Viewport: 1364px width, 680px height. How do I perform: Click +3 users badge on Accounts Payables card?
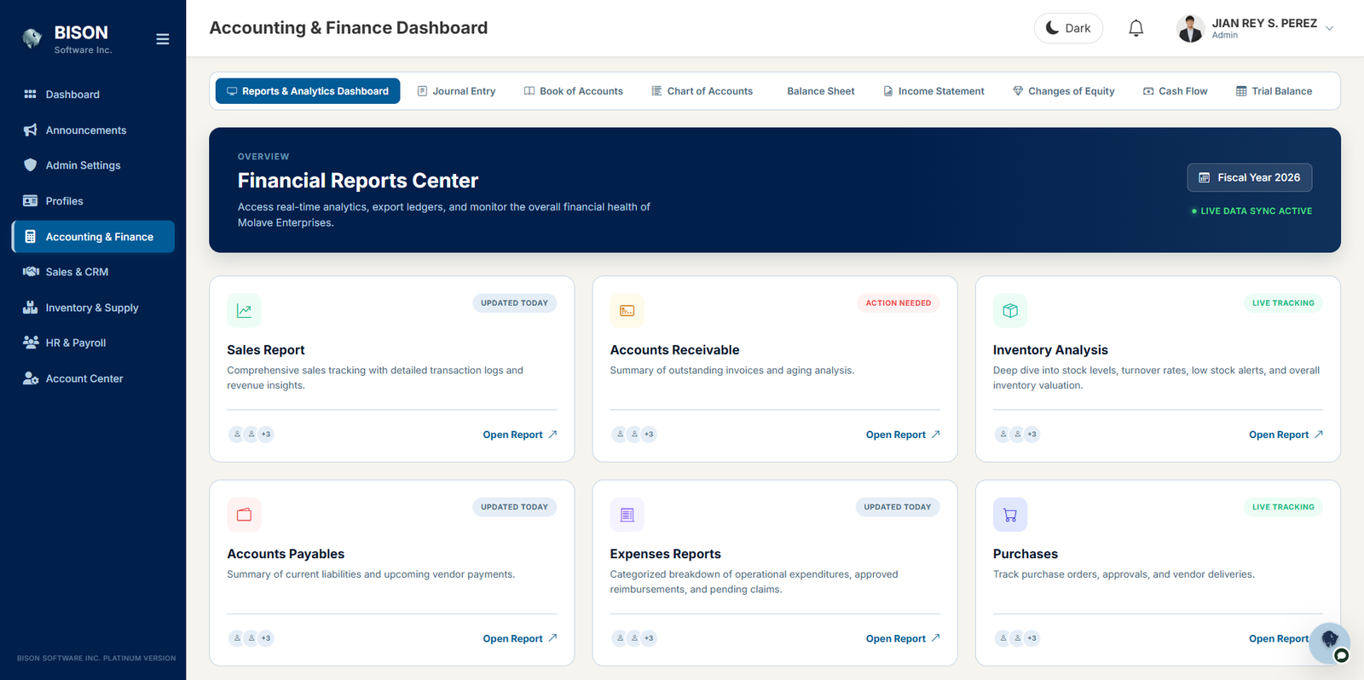point(266,638)
